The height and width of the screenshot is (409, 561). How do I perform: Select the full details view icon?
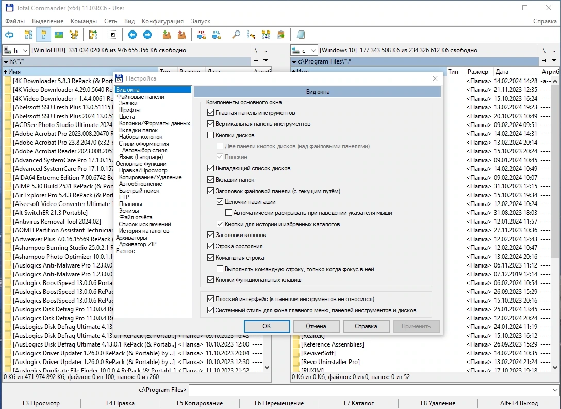[44, 35]
